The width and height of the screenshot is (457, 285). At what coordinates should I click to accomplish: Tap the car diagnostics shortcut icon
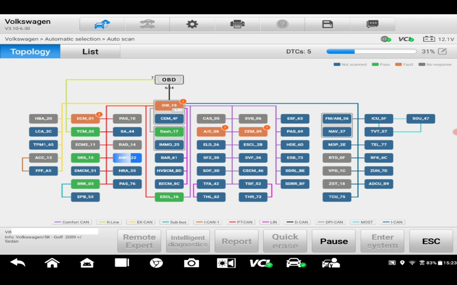pyautogui.click(x=296, y=263)
